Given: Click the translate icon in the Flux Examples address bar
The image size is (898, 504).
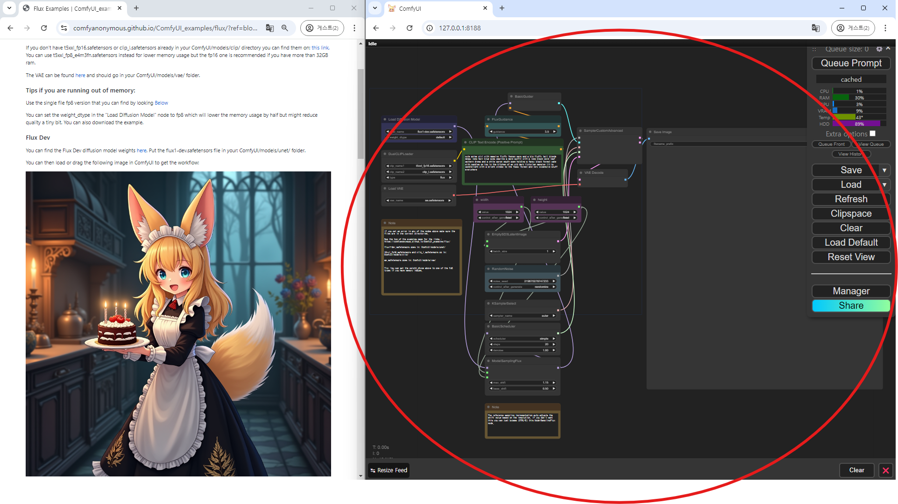Looking at the screenshot, I should coord(270,28).
